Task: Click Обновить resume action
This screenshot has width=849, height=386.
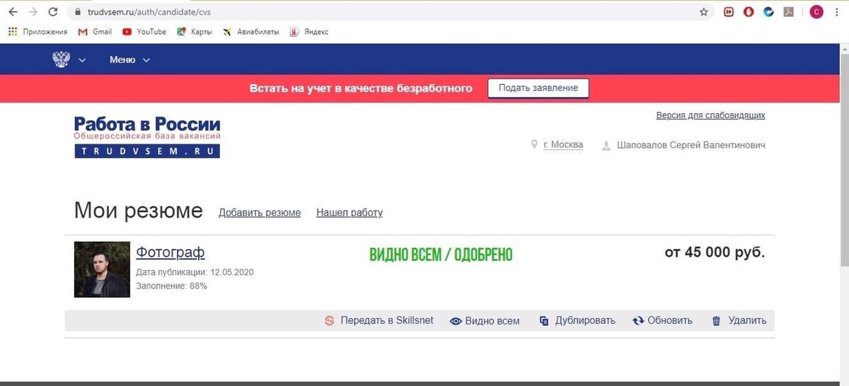Action: [670, 320]
